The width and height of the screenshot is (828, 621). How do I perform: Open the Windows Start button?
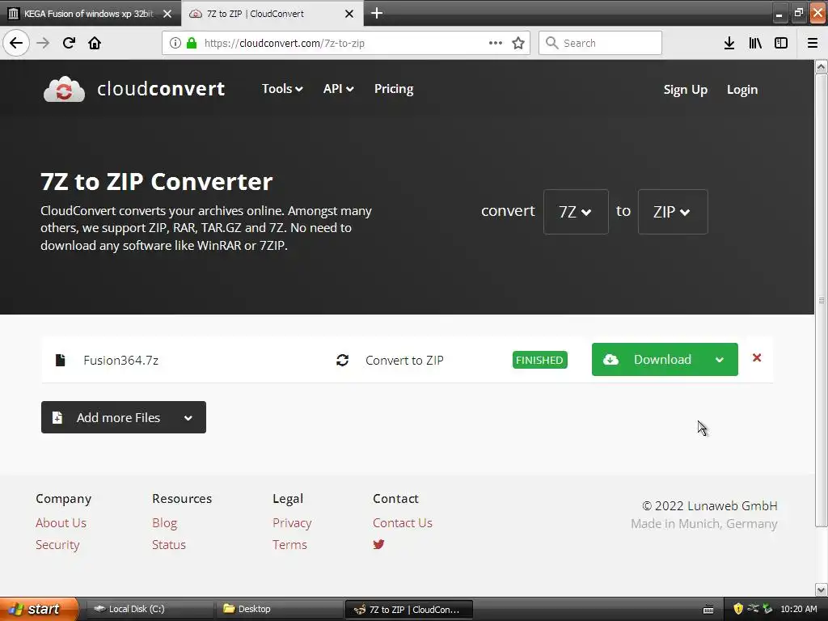point(39,609)
